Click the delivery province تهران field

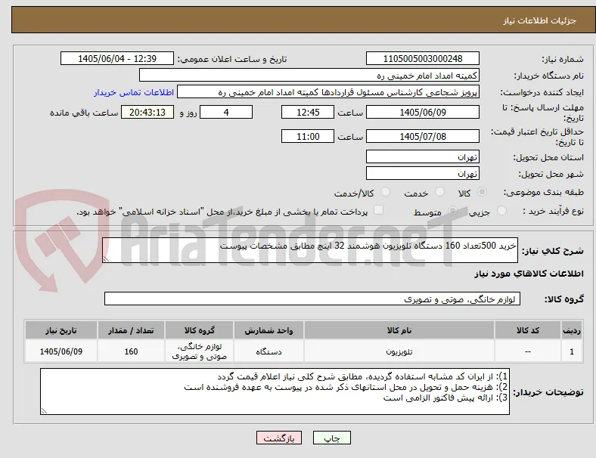point(423,156)
